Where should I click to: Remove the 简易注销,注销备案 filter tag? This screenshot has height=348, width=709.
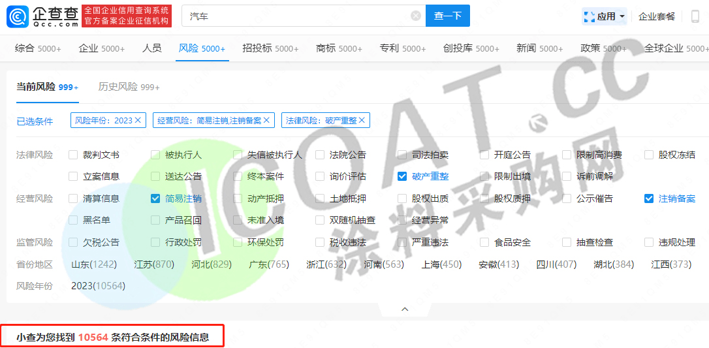(x=266, y=120)
